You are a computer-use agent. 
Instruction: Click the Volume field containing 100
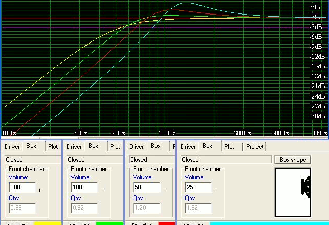84,187
